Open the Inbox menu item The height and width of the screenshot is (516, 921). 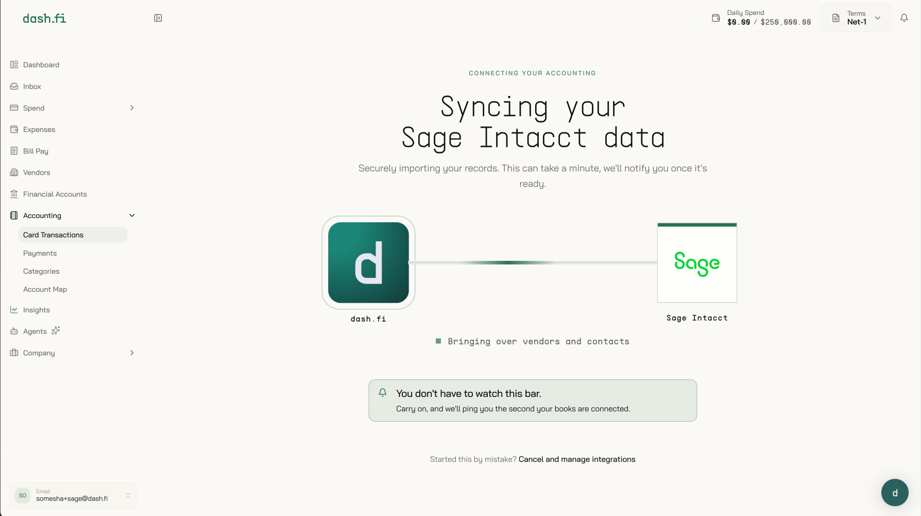(32, 87)
